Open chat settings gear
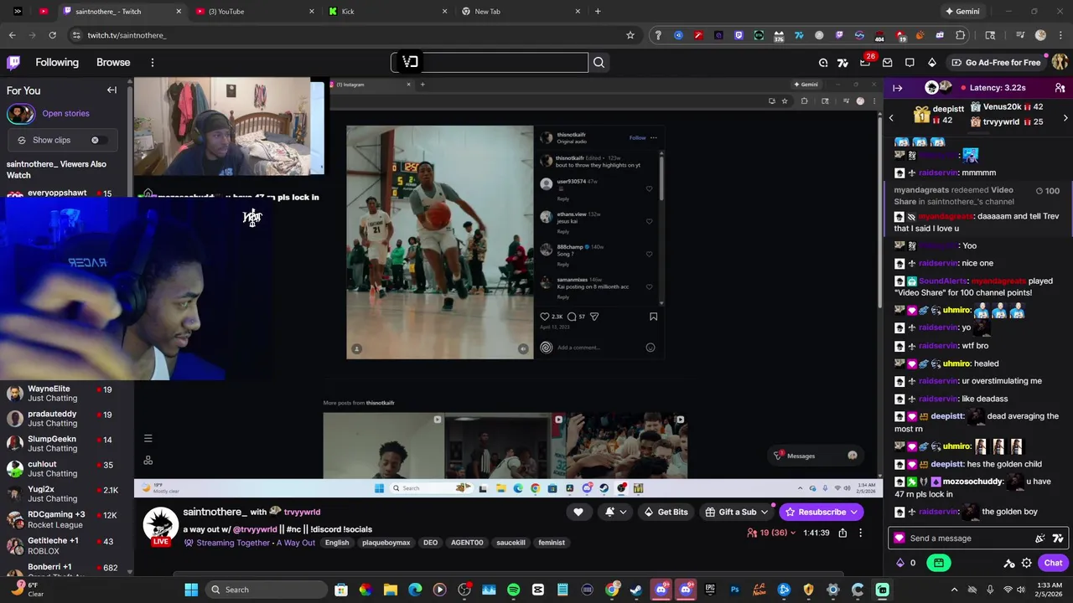The image size is (1073, 603). point(1026,563)
